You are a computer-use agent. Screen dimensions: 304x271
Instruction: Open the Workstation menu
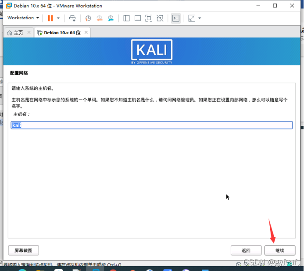pyautogui.click(x=23, y=18)
